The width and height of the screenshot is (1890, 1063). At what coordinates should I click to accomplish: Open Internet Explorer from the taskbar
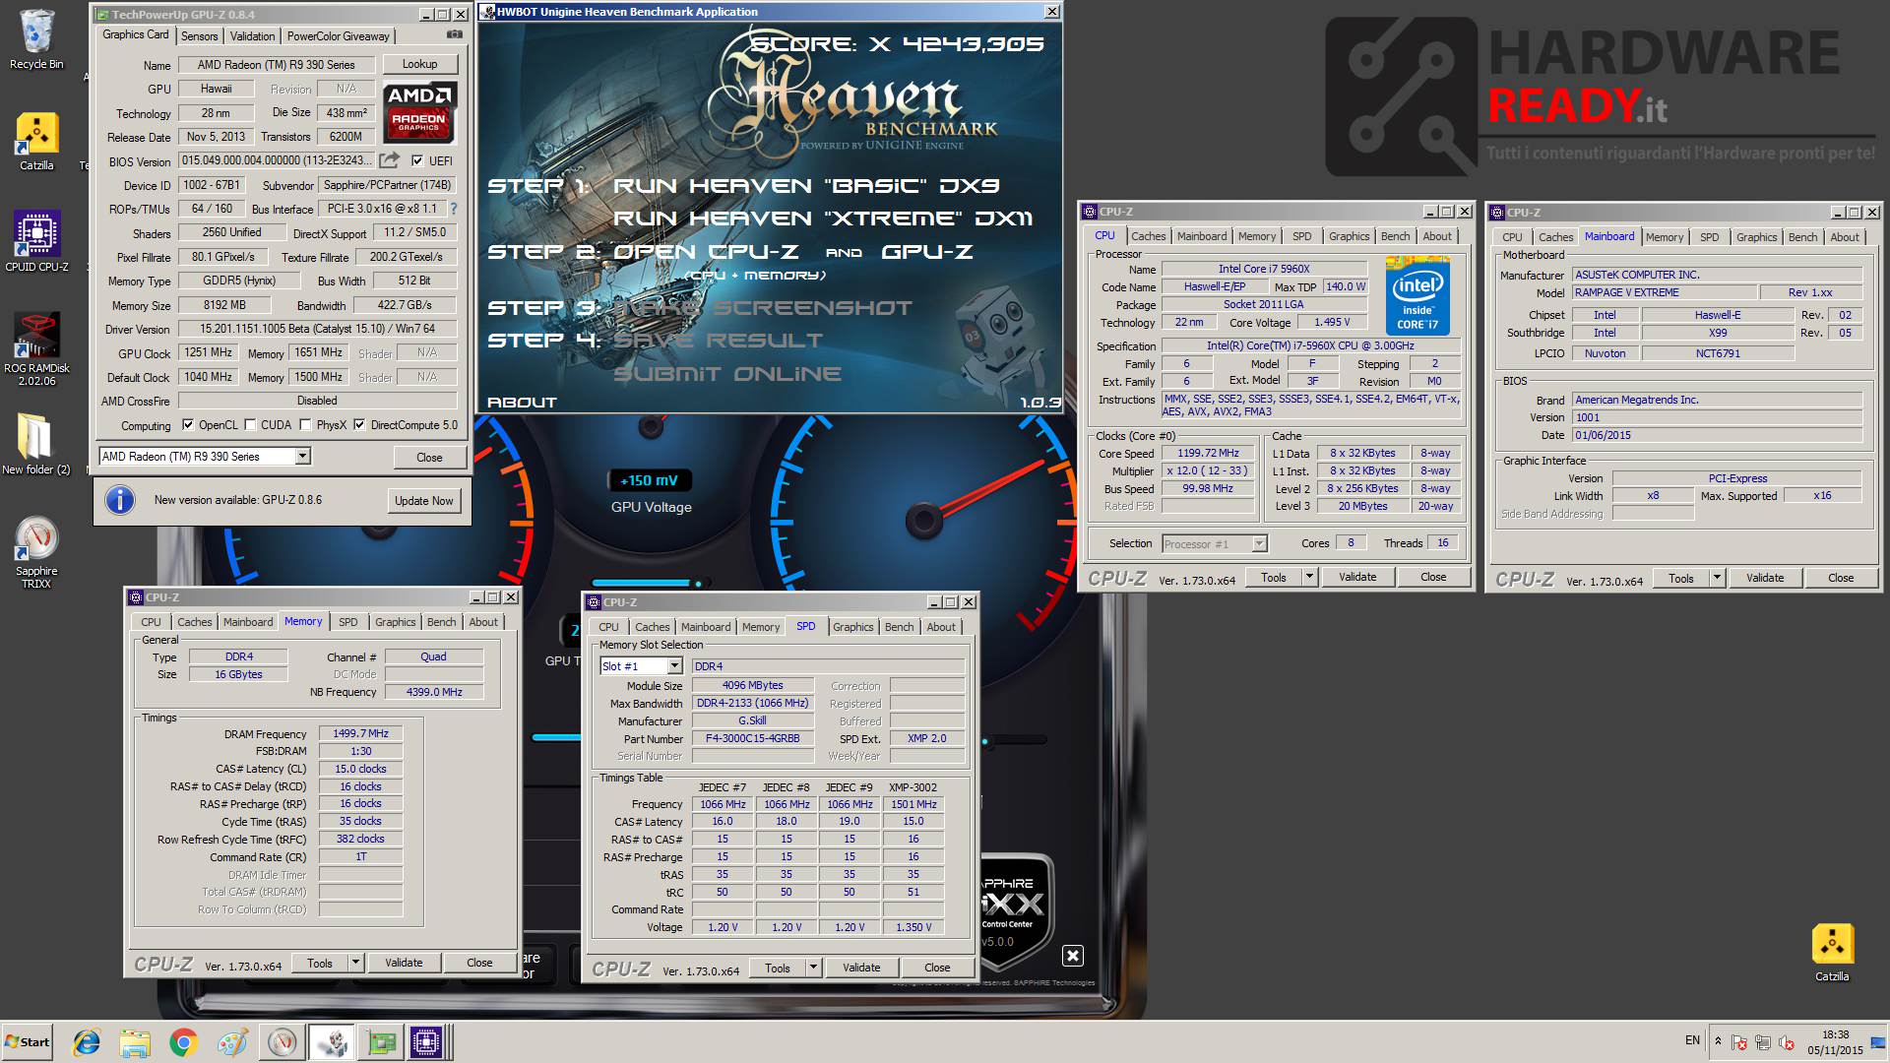point(87,1041)
